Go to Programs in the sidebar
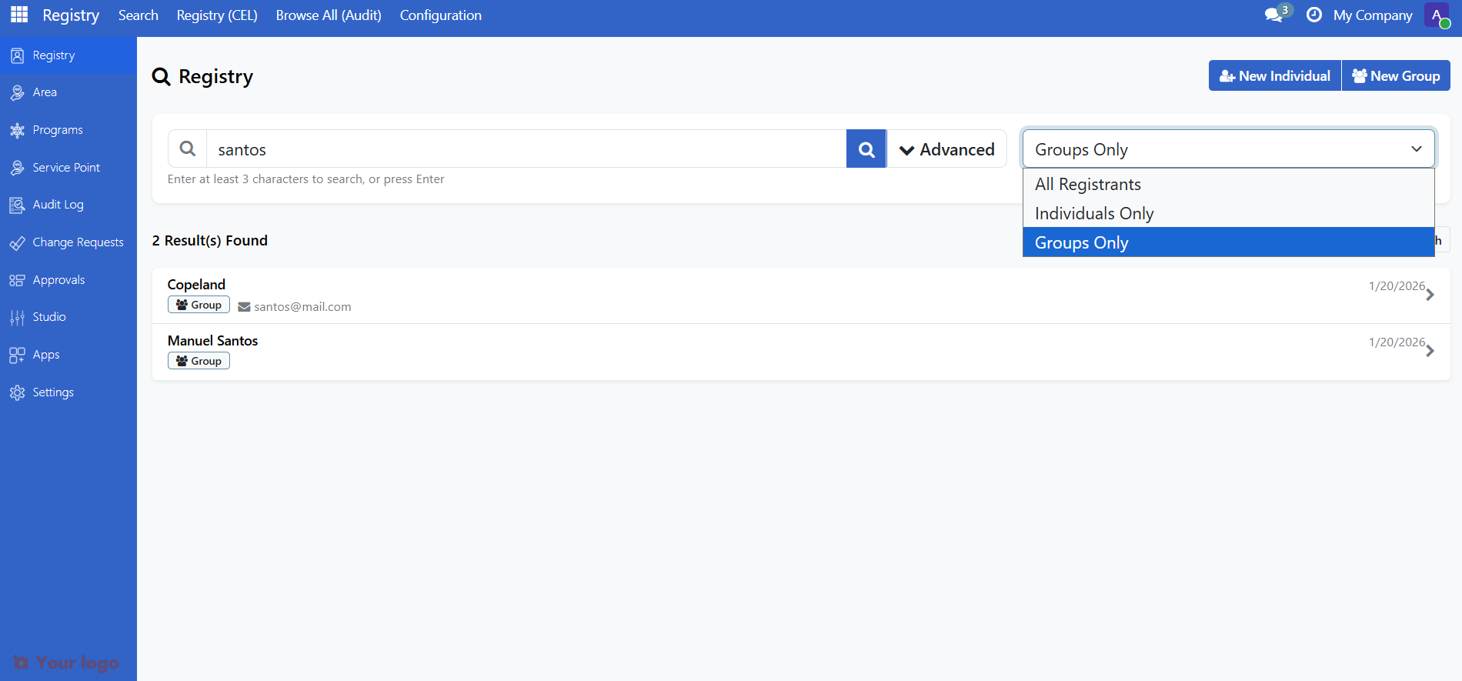 (x=68, y=130)
